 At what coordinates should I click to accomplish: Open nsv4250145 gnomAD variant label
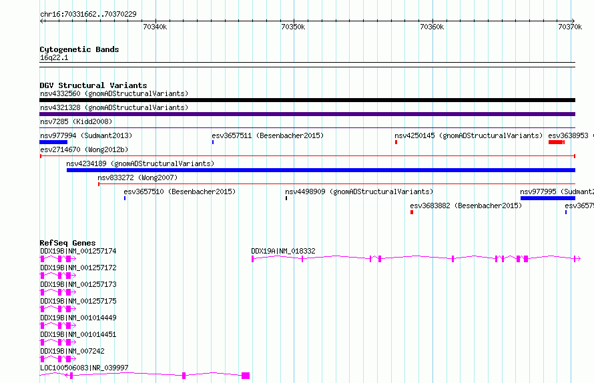pyautogui.click(x=469, y=135)
